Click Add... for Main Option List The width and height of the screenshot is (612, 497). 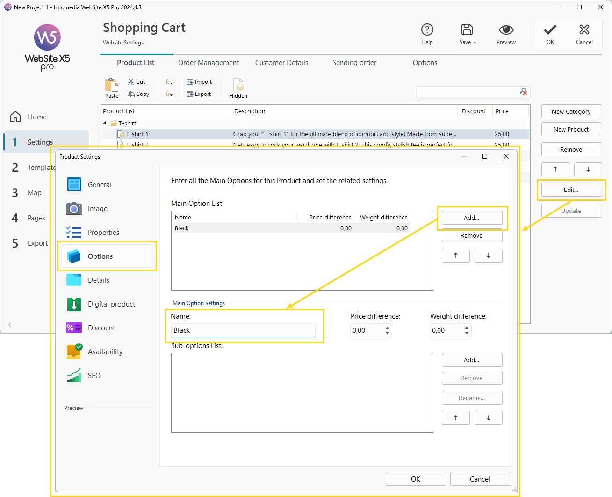[472, 218]
